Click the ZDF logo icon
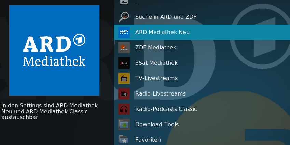Image resolution: width=290 pixels, height=145 pixels. click(x=124, y=47)
